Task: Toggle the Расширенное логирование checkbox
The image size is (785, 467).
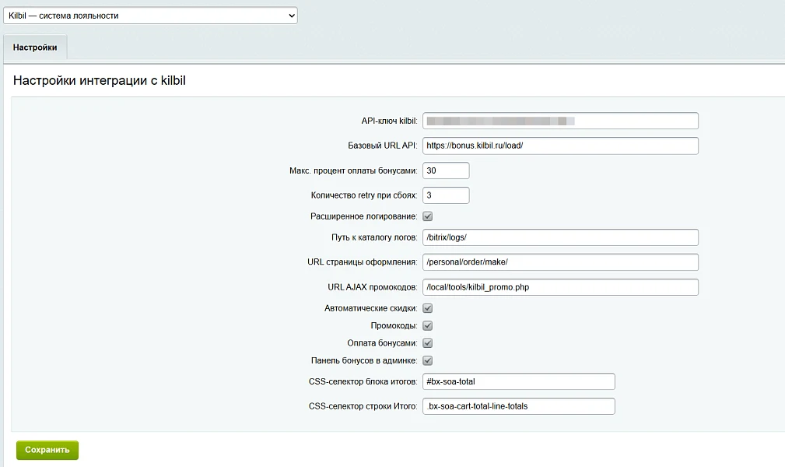Action: pos(428,216)
